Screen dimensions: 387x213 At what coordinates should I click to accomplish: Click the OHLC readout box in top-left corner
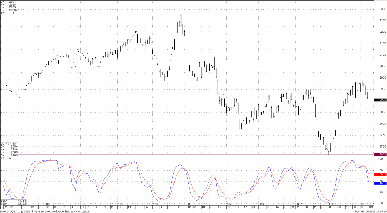(x=9, y=7)
